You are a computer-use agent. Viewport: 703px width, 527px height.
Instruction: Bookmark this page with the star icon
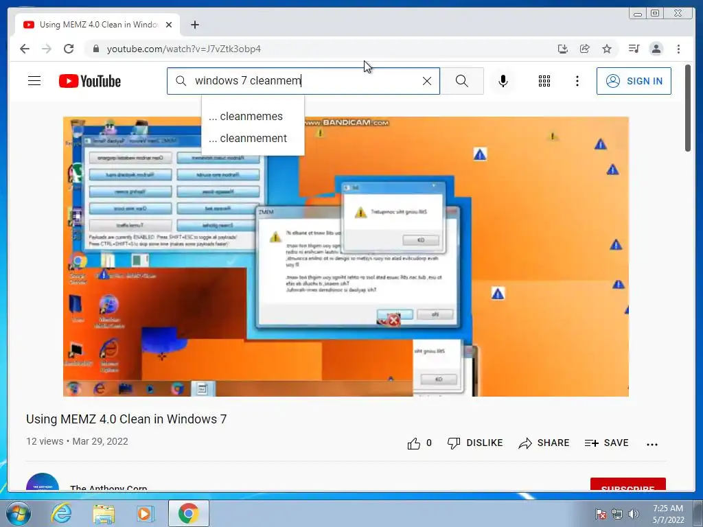[607, 49]
